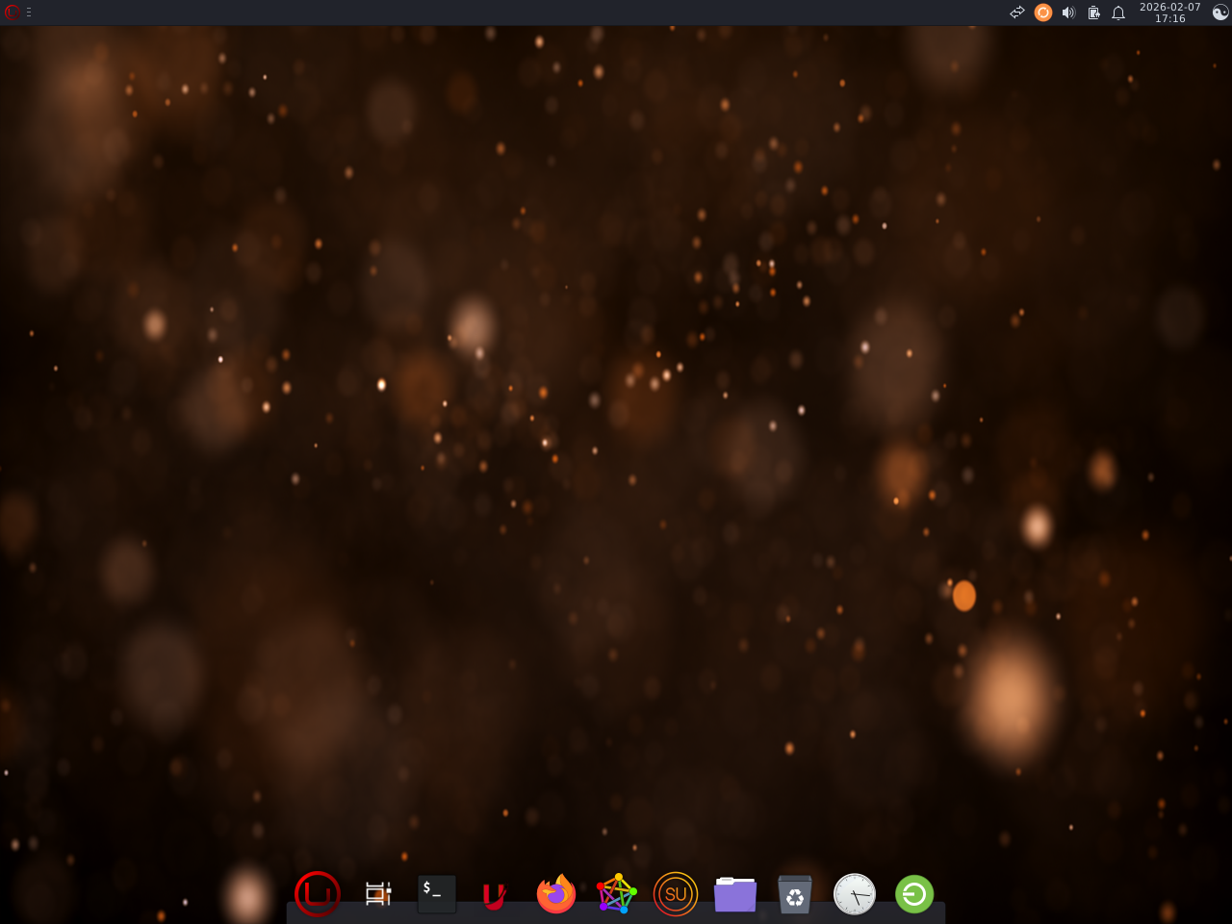
Task: Launch QTerminal from the dock
Action: tap(437, 894)
